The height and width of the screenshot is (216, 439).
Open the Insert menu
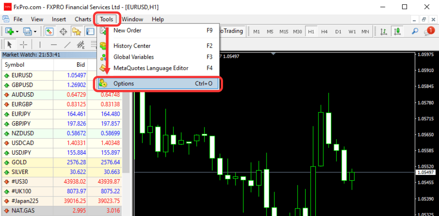click(59, 19)
